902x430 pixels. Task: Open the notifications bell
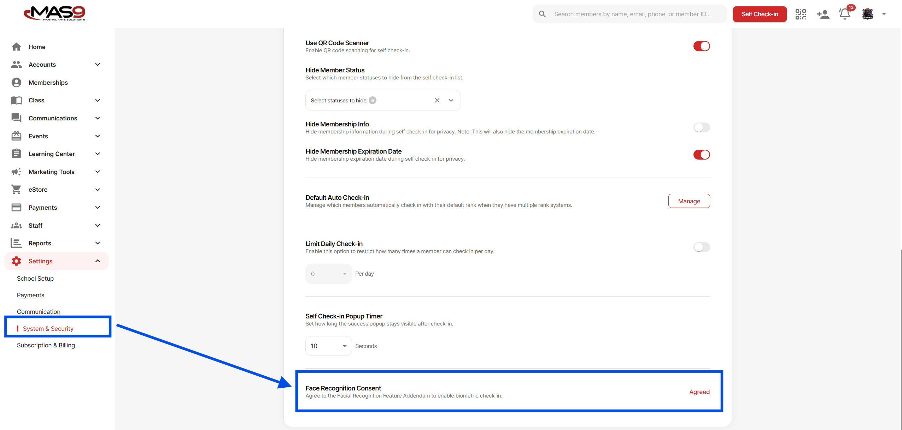[845, 14]
